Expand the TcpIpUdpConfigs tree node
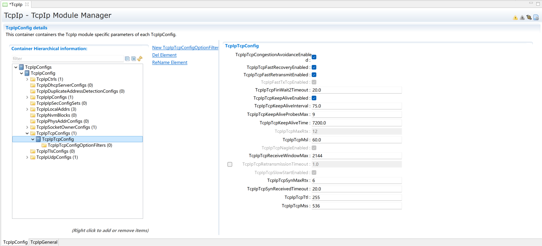Viewport: 542px width, 246px height. point(27,157)
